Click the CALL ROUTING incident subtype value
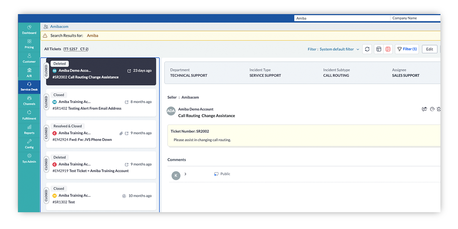 336,76
